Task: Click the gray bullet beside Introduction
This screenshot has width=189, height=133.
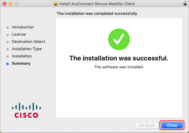Action: pyautogui.click(x=8, y=28)
